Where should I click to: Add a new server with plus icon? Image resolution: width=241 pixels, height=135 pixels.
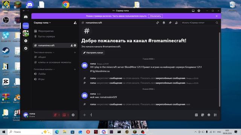pyautogui.click(x=26, y=41)
